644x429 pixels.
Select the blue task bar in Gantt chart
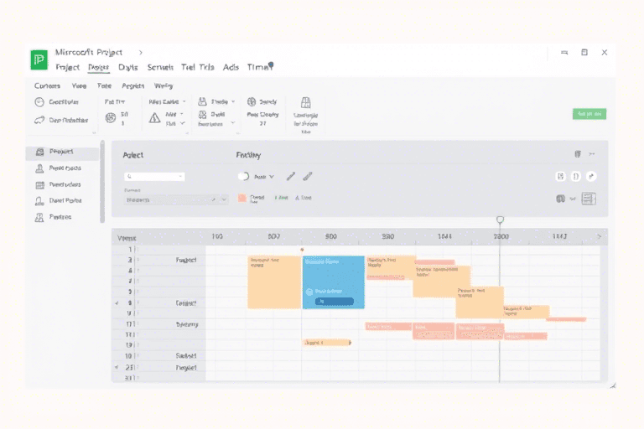(333, 282)
